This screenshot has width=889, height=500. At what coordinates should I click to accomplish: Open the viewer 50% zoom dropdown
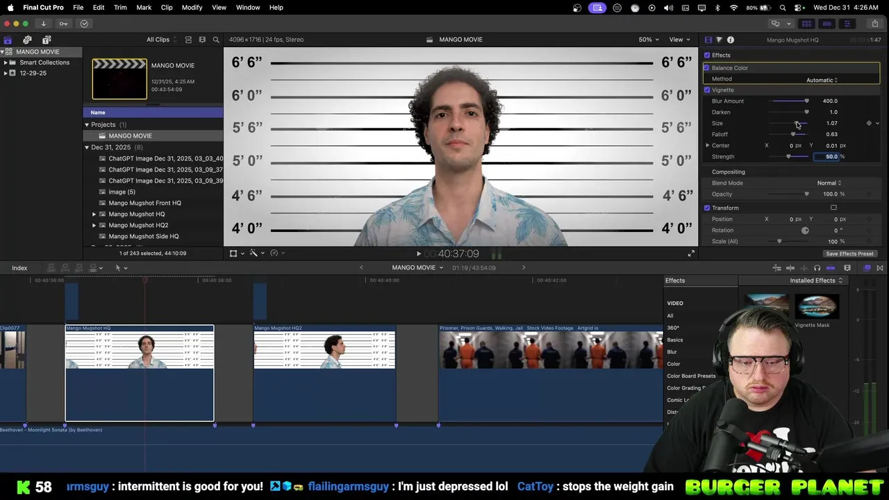point(649,40)
